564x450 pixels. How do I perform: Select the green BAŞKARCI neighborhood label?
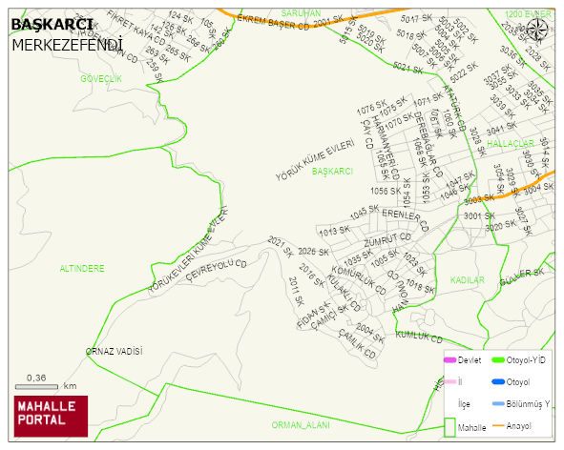coord(332,172)
